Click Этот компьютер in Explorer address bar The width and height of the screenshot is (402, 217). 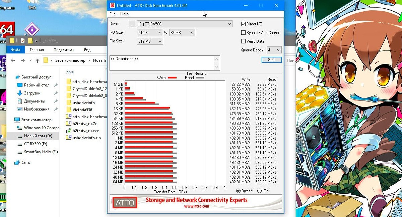pyautogui.click(x=70, y=60)
